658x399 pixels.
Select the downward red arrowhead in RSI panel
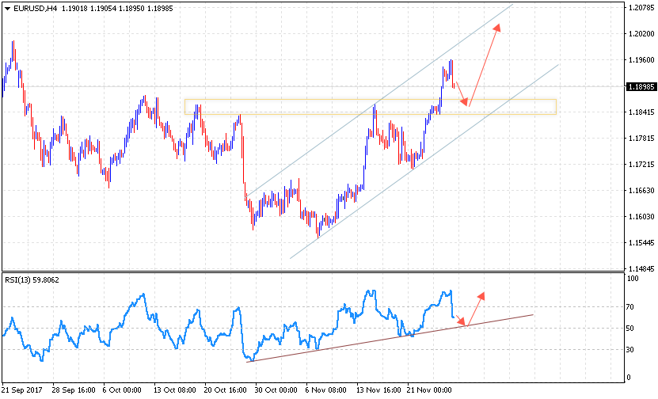coord(465,322)
